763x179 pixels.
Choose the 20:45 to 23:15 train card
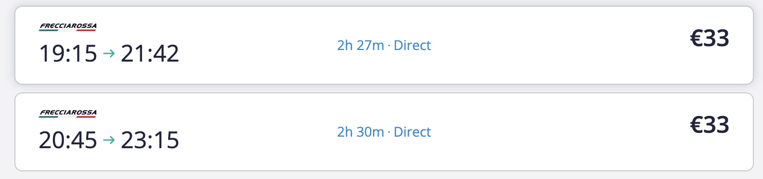pos(384,132)
